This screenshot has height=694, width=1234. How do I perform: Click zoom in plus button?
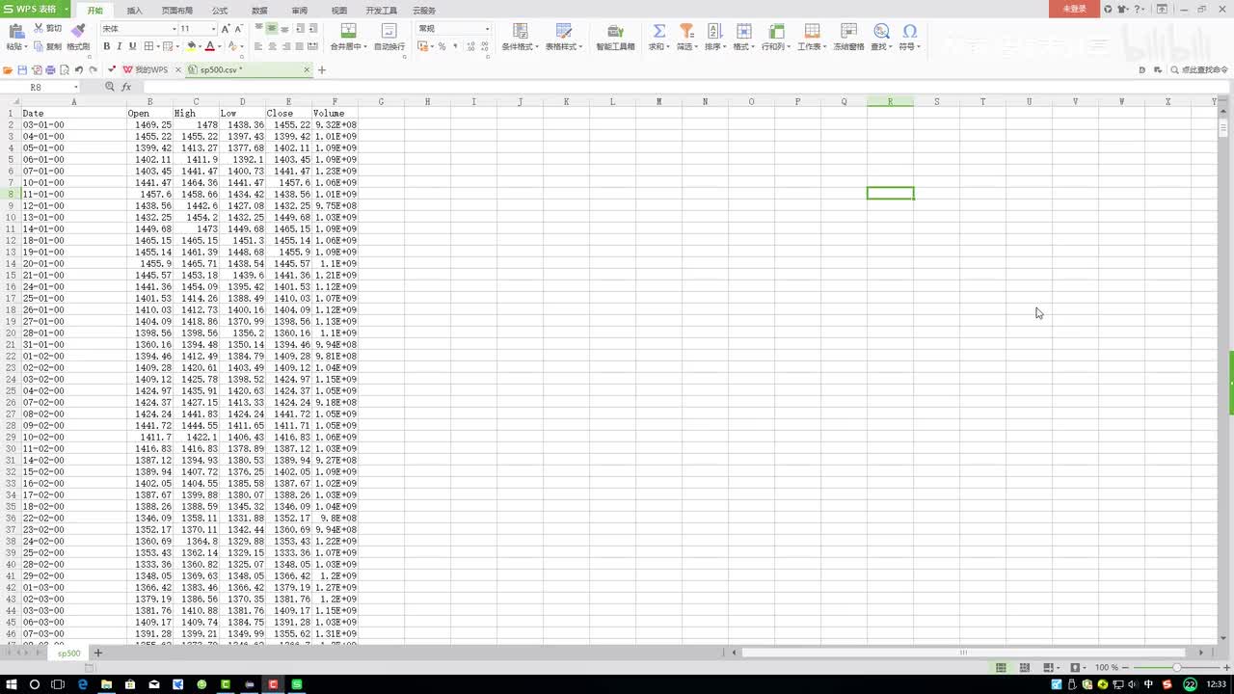1224,667
